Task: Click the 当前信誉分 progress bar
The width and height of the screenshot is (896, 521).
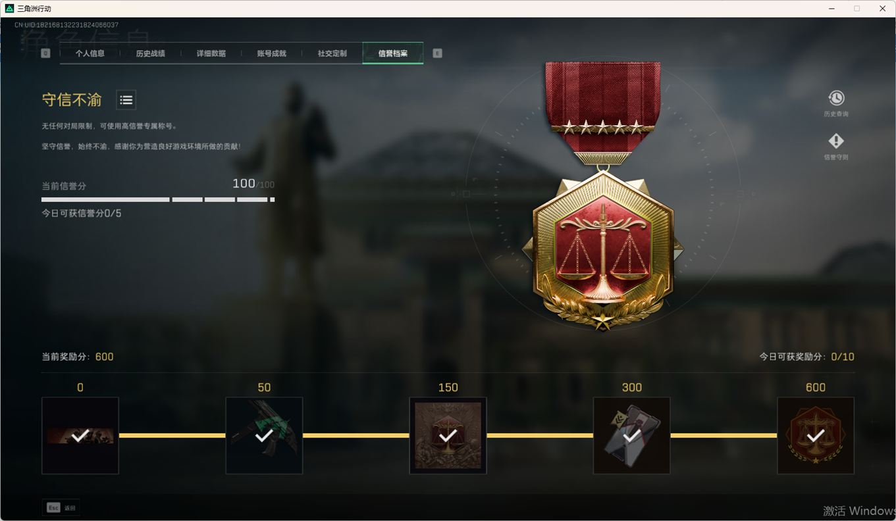Action: coord(158,199)
